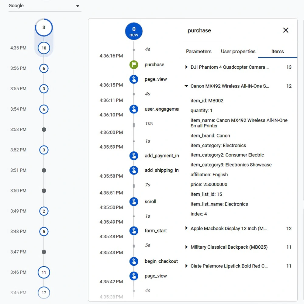This screenshot has width=304, height=304.
Task: Click the 'affiliation: English' row
Action: tap(209, 175)
